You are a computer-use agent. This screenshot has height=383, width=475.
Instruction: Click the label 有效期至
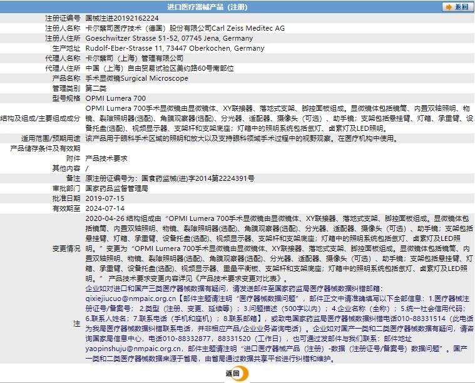[x=66, y=208]
